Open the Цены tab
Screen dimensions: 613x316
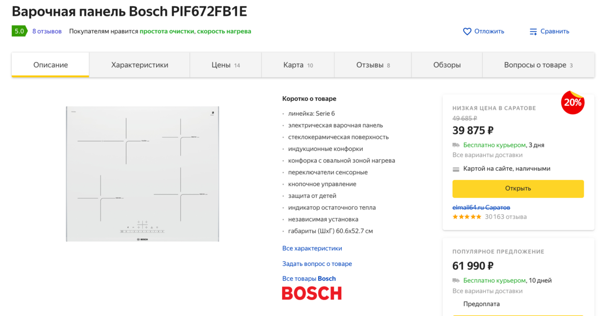[225, 65]
